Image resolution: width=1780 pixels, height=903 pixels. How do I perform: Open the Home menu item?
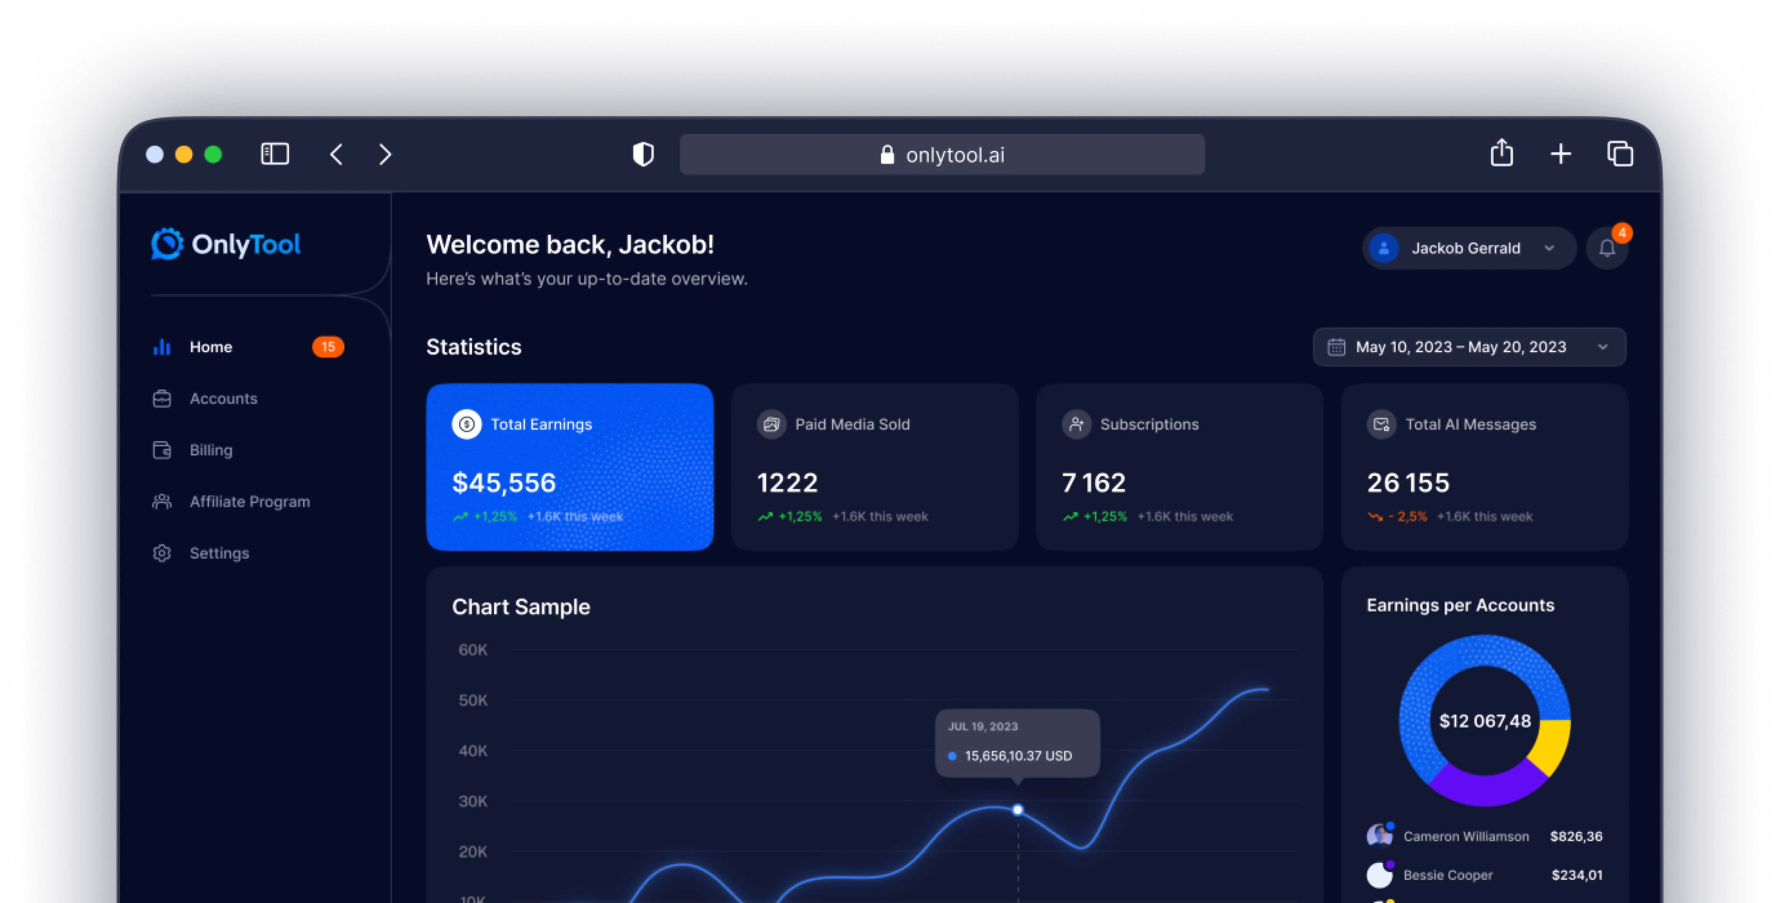coord(248,347)
